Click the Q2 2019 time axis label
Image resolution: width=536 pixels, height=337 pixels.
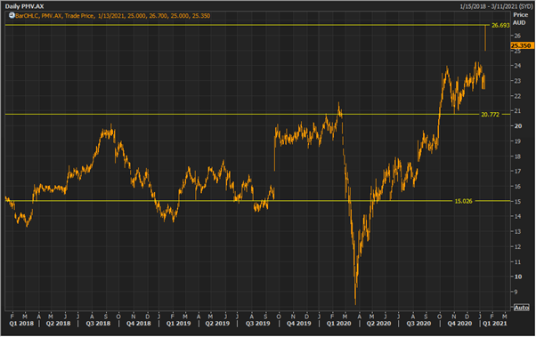tap(217, 324)
